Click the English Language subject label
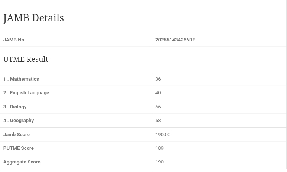The image size is (287, 172). tap(26, 93)
